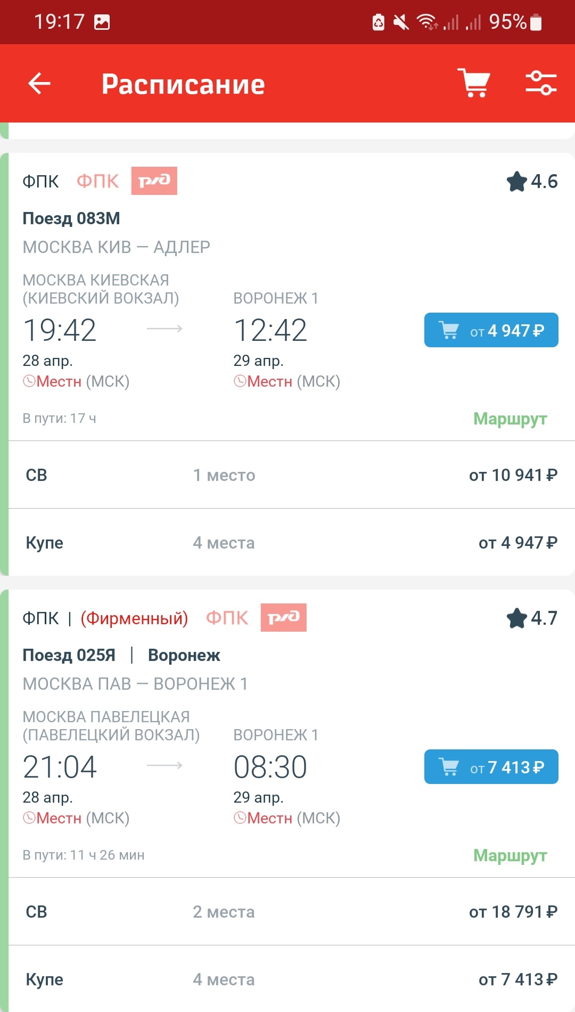
Task: Open the filter settings sliders icon
Action: [x=541, y=83]
